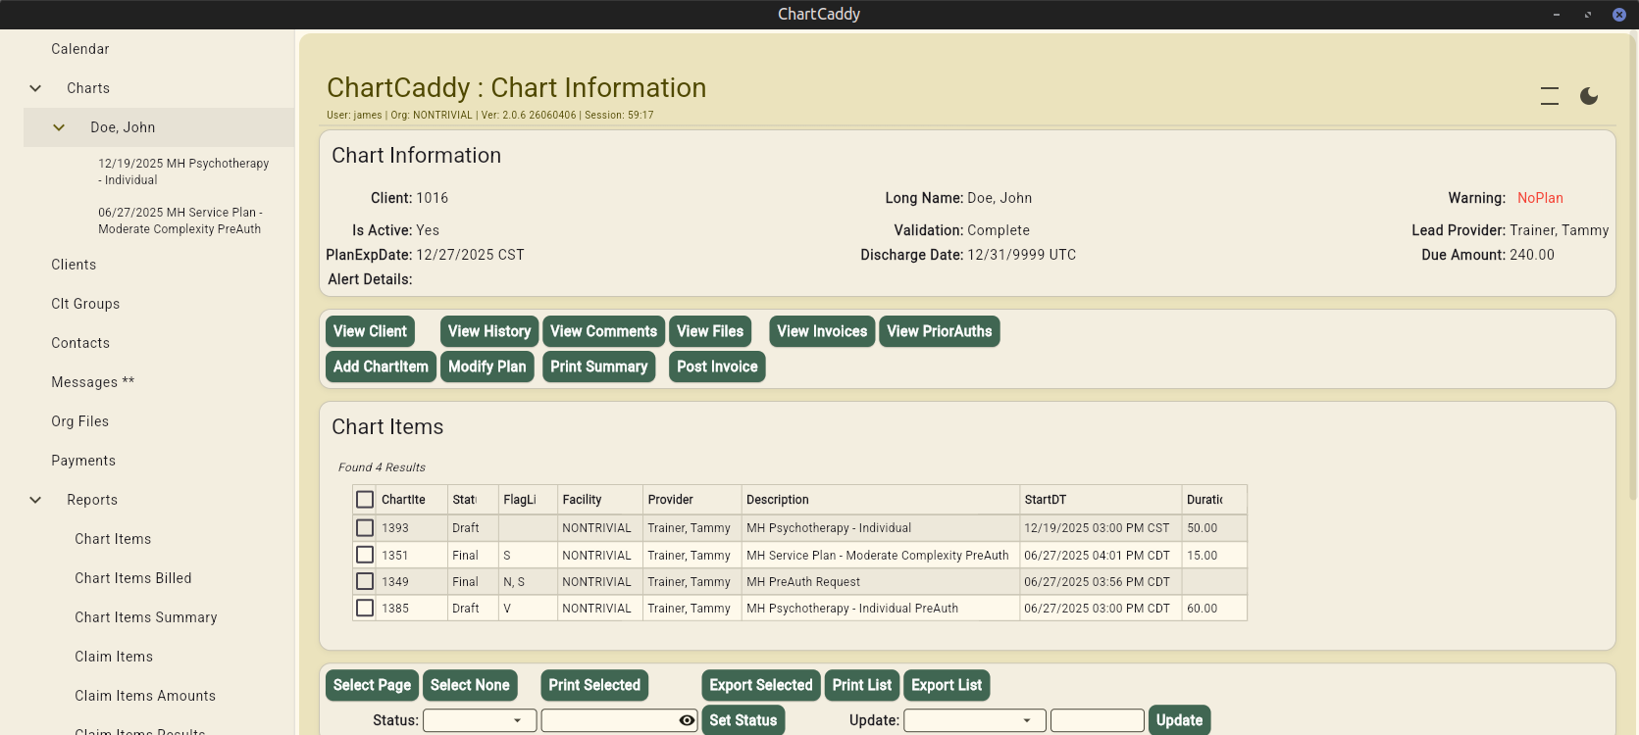The height and width of the screenshot is (735, 1639).
Task: Open the Chart Items Summary report
Action: (146, 617)
